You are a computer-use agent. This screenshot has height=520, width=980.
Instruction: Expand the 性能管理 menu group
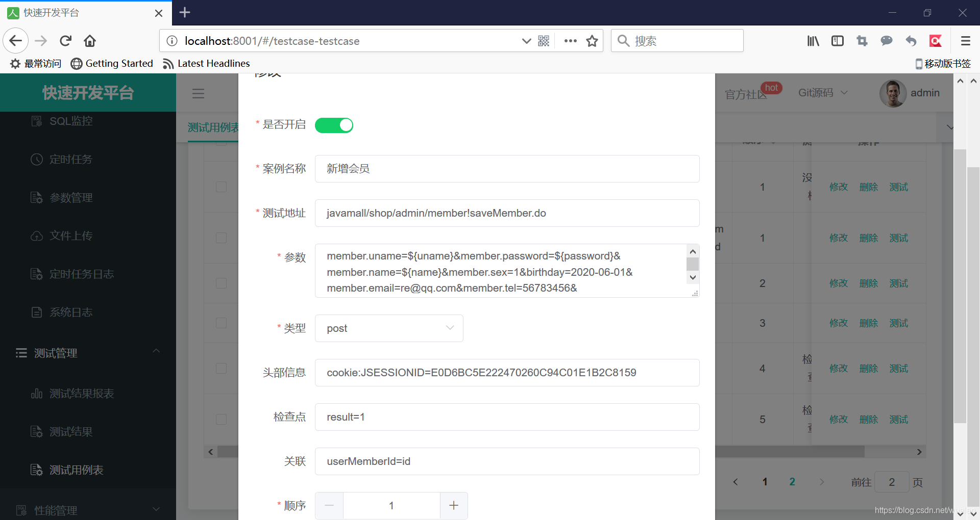88,510
